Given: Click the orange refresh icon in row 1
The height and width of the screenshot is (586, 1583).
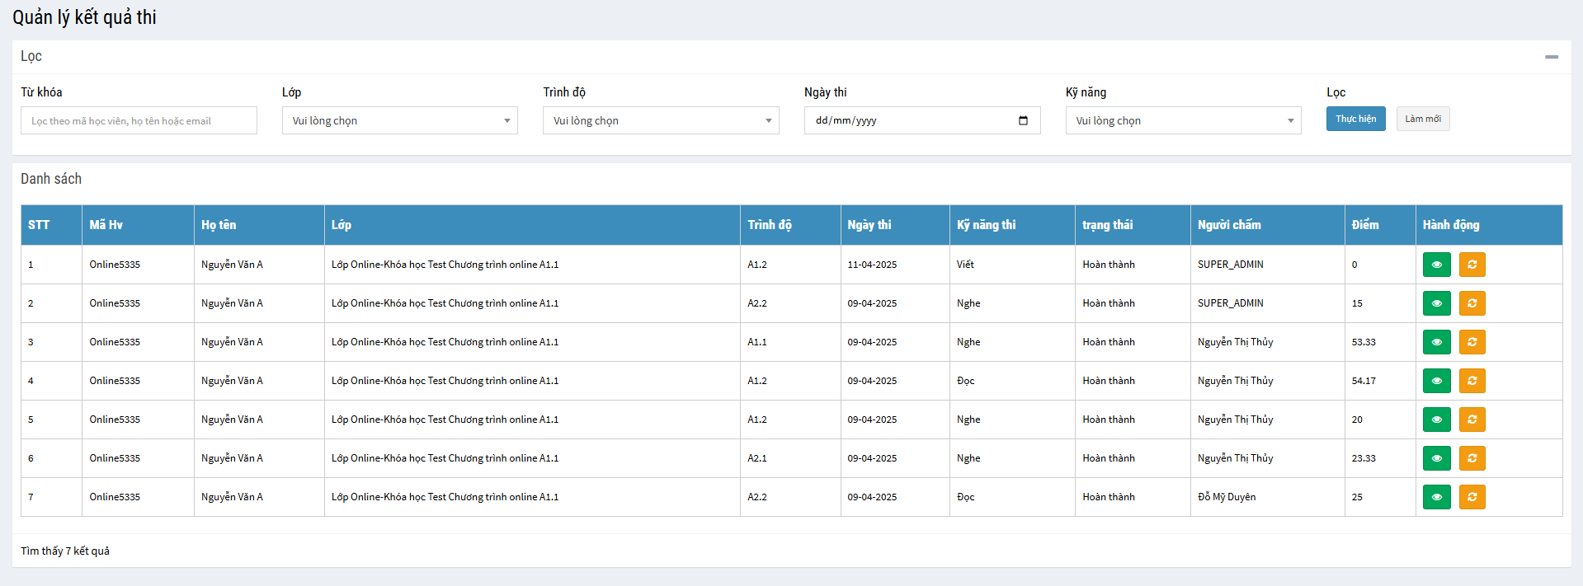Looking at the screenshot, I should pos(1472,265).
